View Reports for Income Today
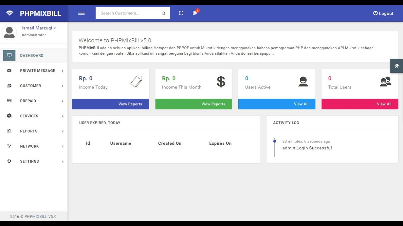The width and height of the screenshot is (403, 226). pos(111,104)
